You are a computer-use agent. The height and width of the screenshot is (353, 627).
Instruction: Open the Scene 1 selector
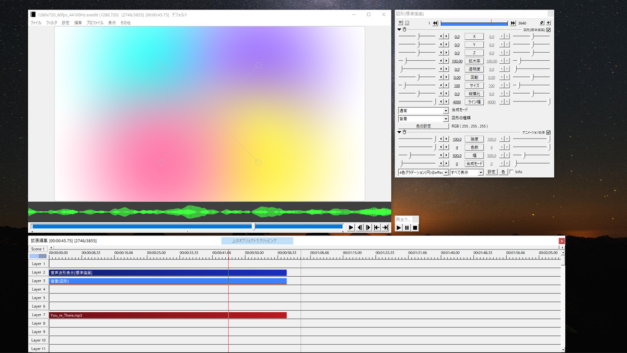38,249
